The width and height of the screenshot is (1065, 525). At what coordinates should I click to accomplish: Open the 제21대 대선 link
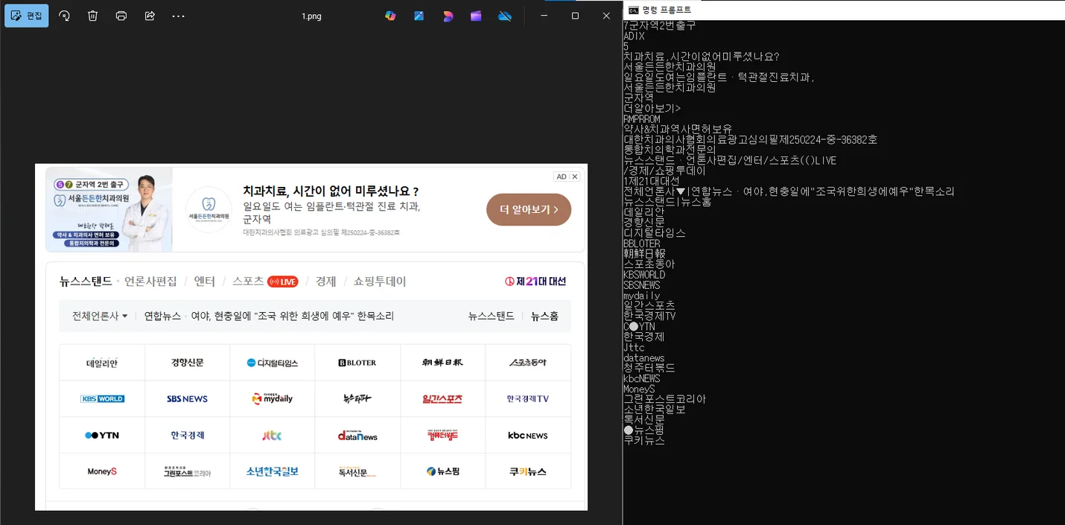(535, 281)
